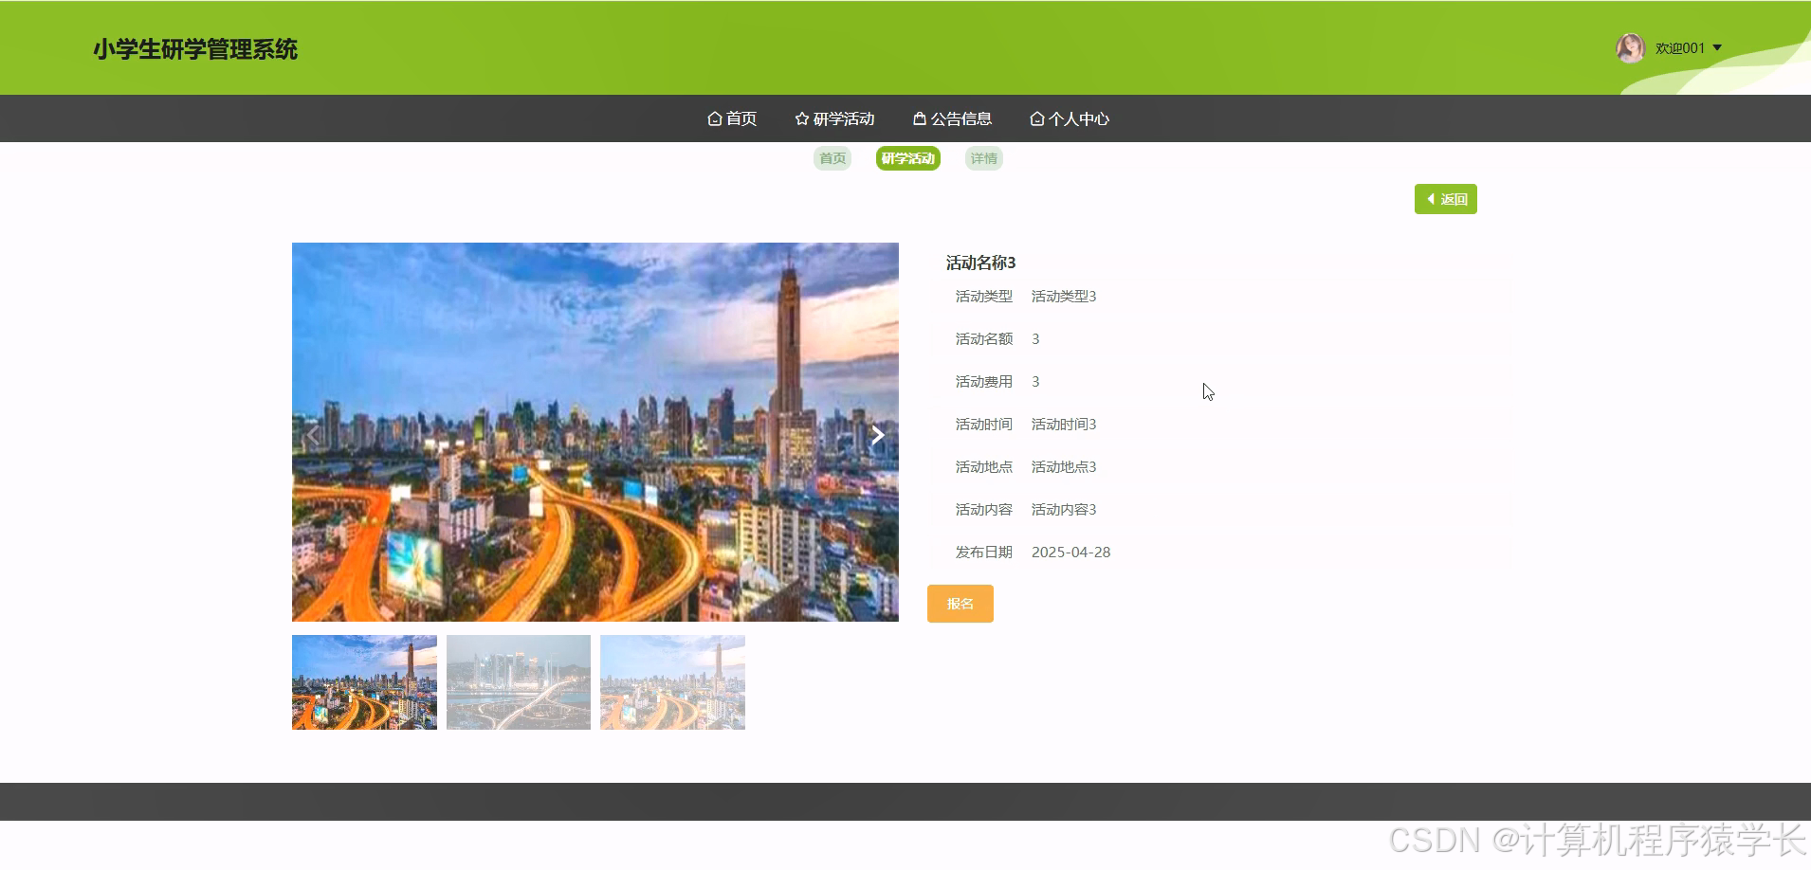Image resolution: width=1811 pixels, height=870 pixels.
Task: Select the second hazy skyline thumbnail
Action: tap(519, 682)
